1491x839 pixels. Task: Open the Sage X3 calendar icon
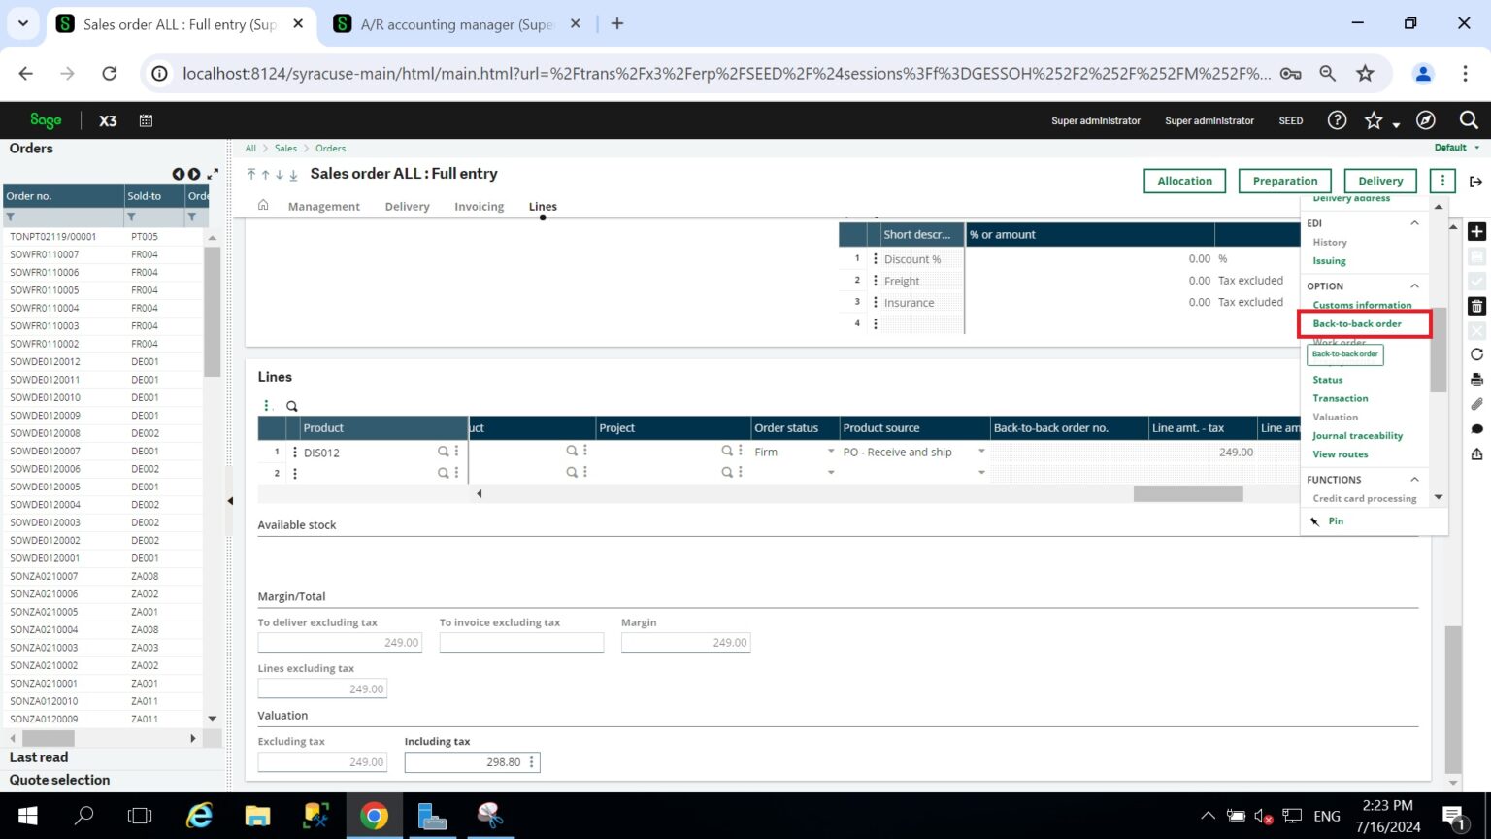(x=146, y=120)
